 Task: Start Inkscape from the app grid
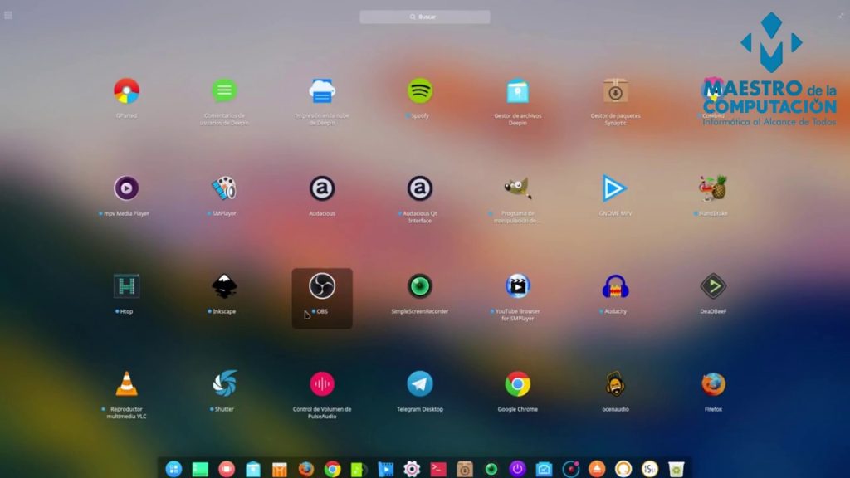pyautogui.click(x=224, y=286)
